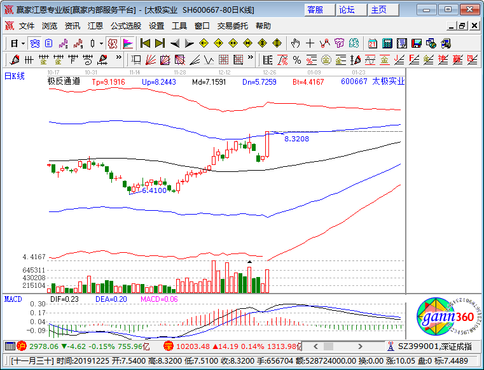Jump to last bar icon
484x370 pixels.
click(x=160, y=43)
